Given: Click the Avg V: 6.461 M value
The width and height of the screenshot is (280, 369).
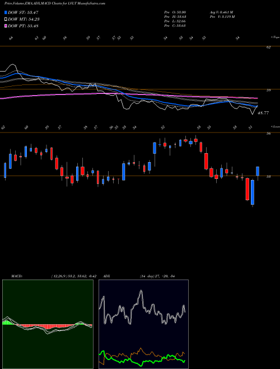Looking at the screenshot, I should [x=221, y=12].
